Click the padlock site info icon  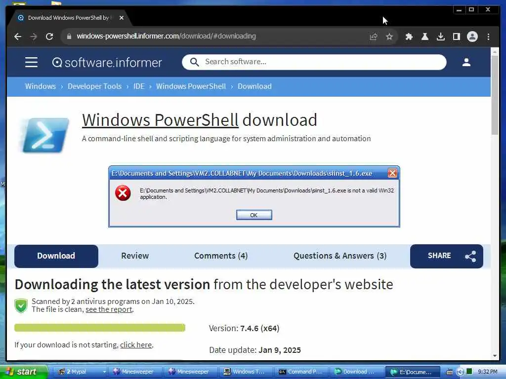69,37
